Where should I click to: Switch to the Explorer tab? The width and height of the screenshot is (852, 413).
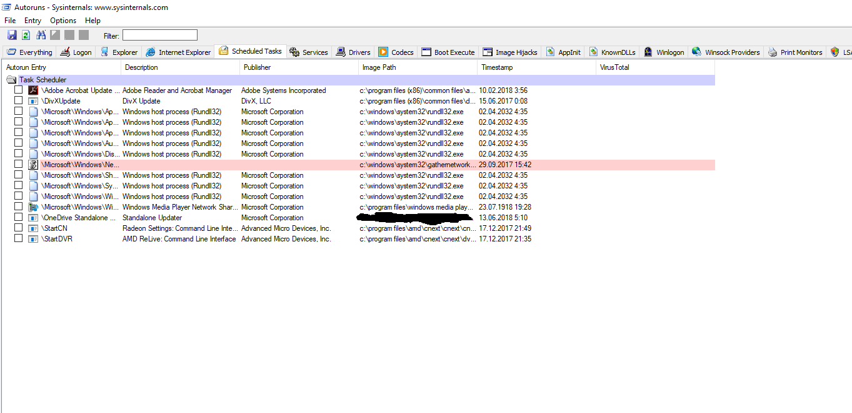[x=119, y=52]
